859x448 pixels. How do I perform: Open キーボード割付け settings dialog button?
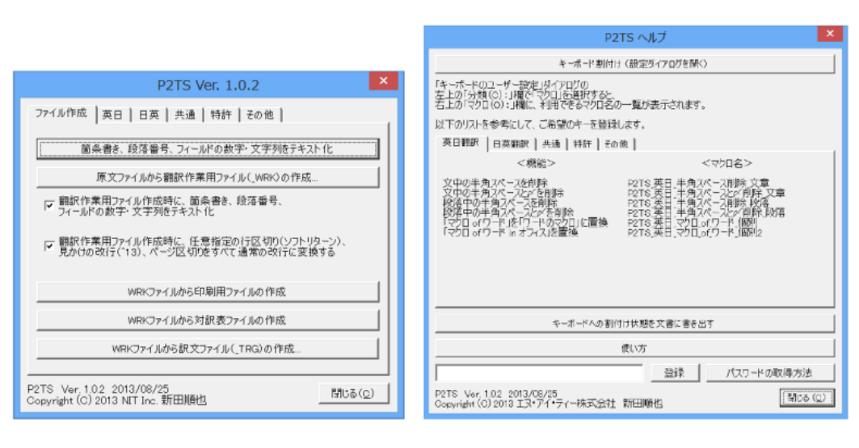point(634,63)
